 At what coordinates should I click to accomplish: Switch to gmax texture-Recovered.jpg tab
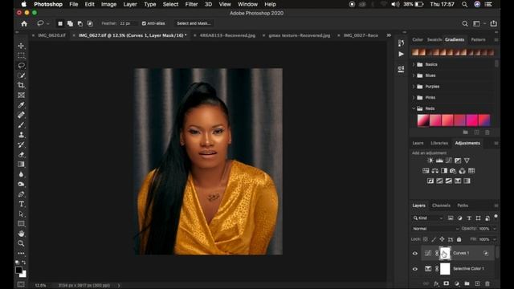point(300,35)
